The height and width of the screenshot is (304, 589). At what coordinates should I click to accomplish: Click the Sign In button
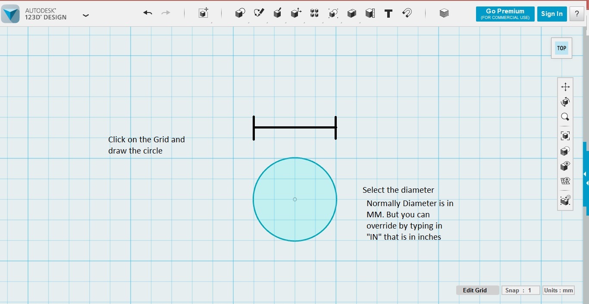coord(552,14)
